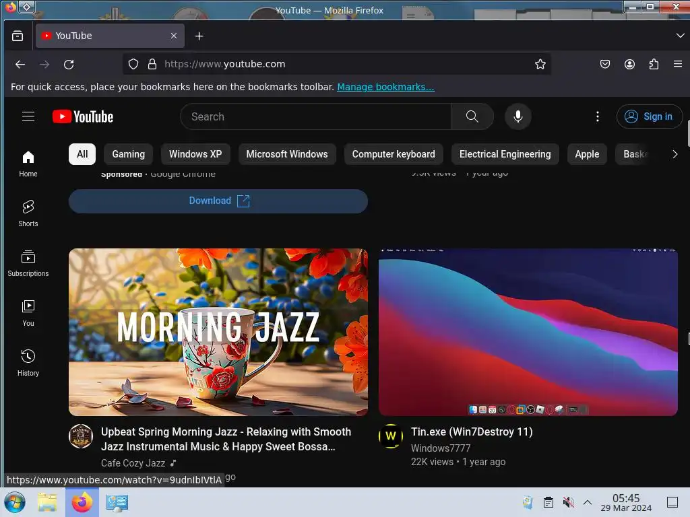
Task: Focus the YouTube search field
Action: click(315, 116)
